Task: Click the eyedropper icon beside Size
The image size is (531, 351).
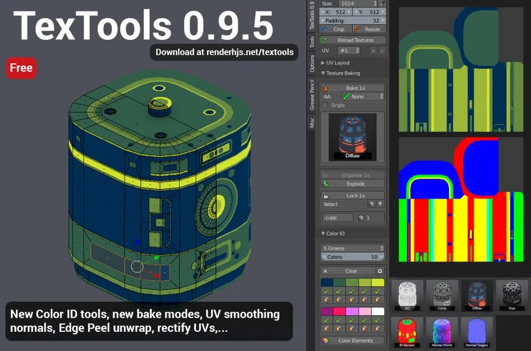Action: tap(382, 4)
